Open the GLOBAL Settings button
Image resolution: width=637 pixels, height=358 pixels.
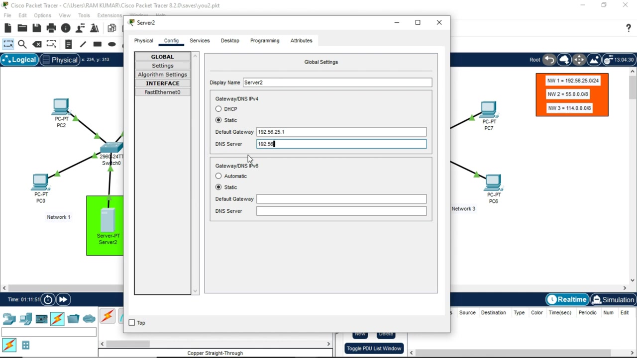[163, 66]
